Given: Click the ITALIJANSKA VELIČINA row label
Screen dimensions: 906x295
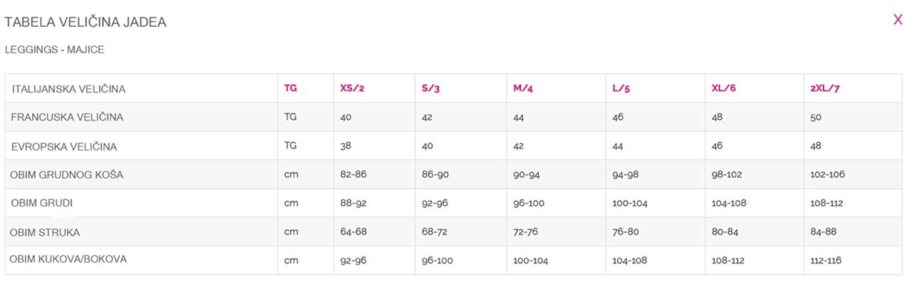Looking at the screenshot, I should 69,89.
